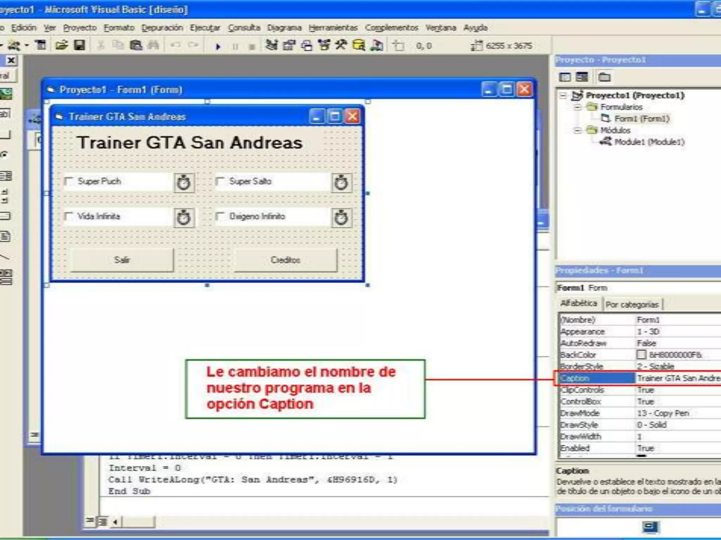
Task: Click the Salir button on the form
Action: click(122, 260)
